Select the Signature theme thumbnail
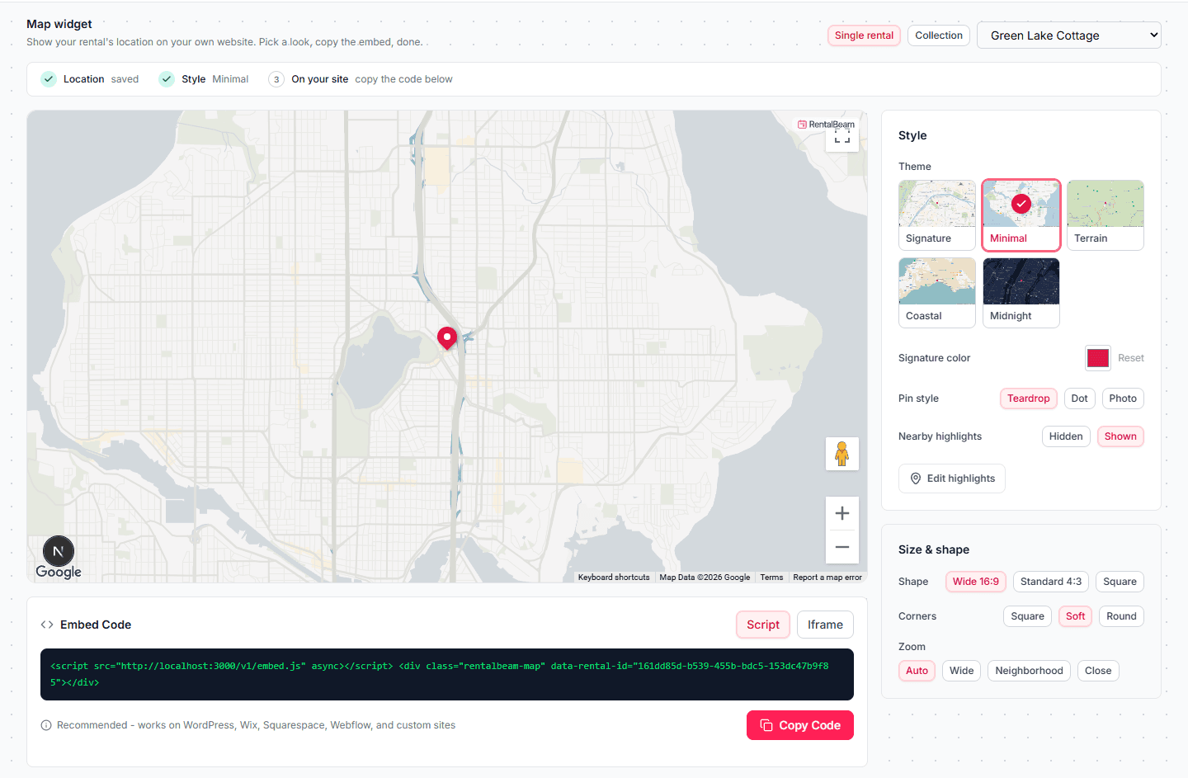 937,215
